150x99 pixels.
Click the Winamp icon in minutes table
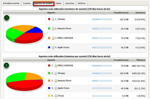coord(56,73)
